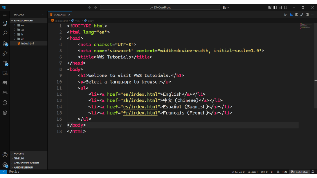Expand the 'en' folder in Explorer

coord(22,25)
